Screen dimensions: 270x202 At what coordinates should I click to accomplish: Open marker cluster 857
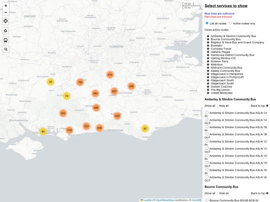coord(114,91)
